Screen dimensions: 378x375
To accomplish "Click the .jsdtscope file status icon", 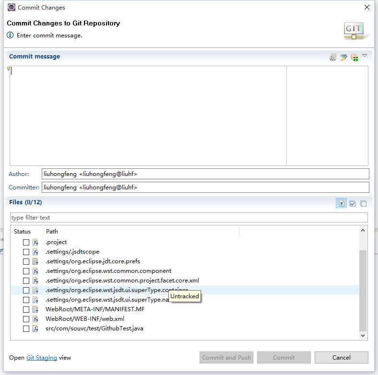I will [x=35, y=252].
